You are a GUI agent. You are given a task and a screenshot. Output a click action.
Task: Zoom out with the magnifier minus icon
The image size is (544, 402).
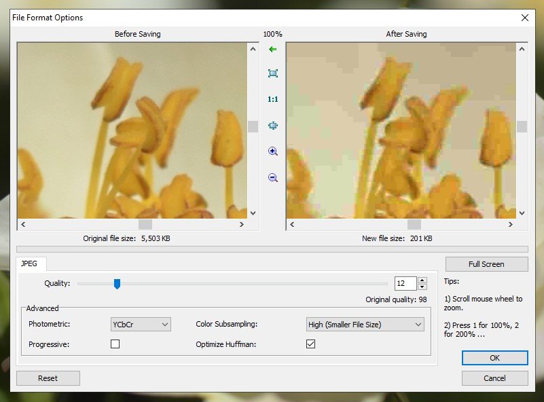click(273, 177)
